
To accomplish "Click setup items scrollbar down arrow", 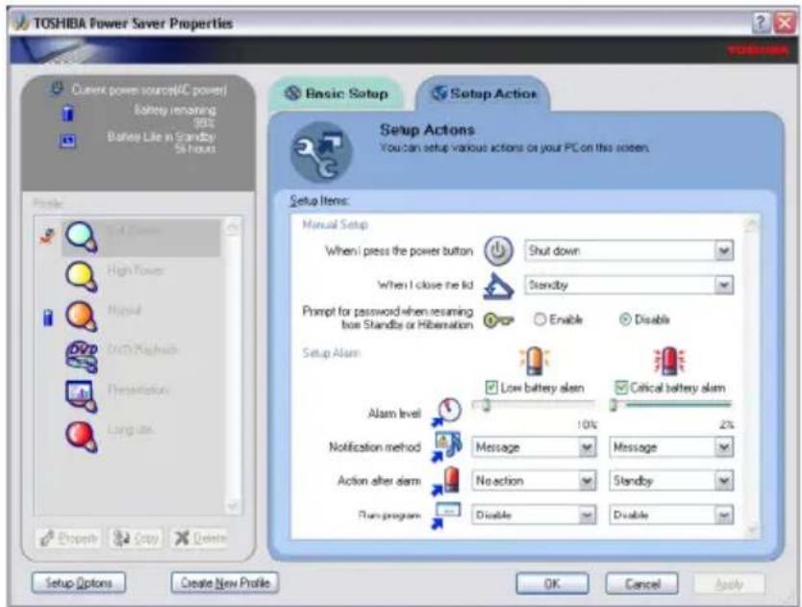I will 752,529.
